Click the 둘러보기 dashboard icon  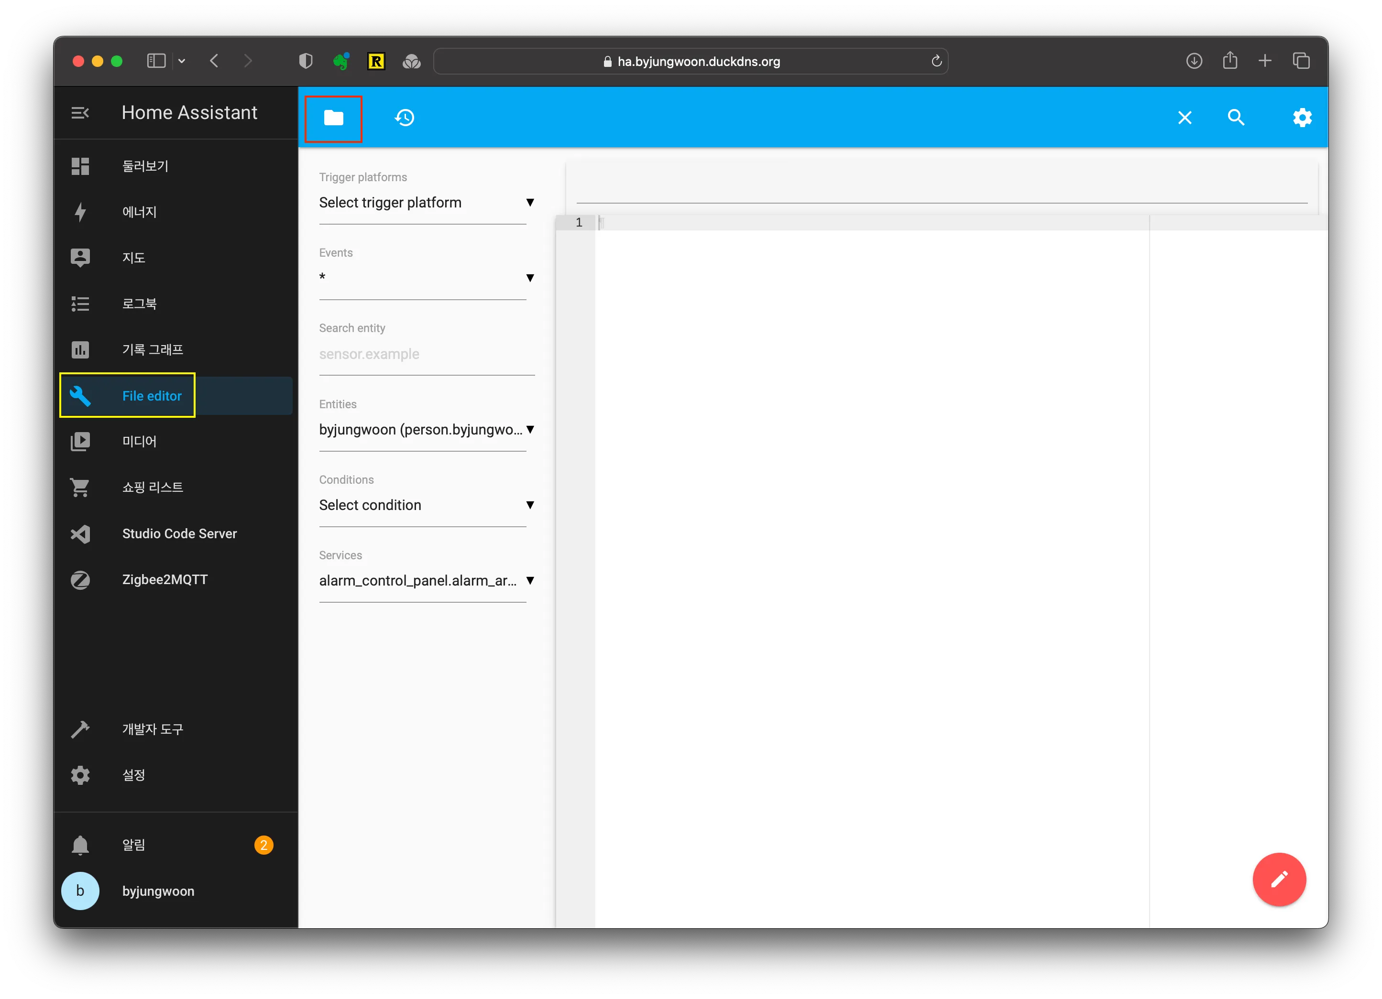click(x=80, y=166)
